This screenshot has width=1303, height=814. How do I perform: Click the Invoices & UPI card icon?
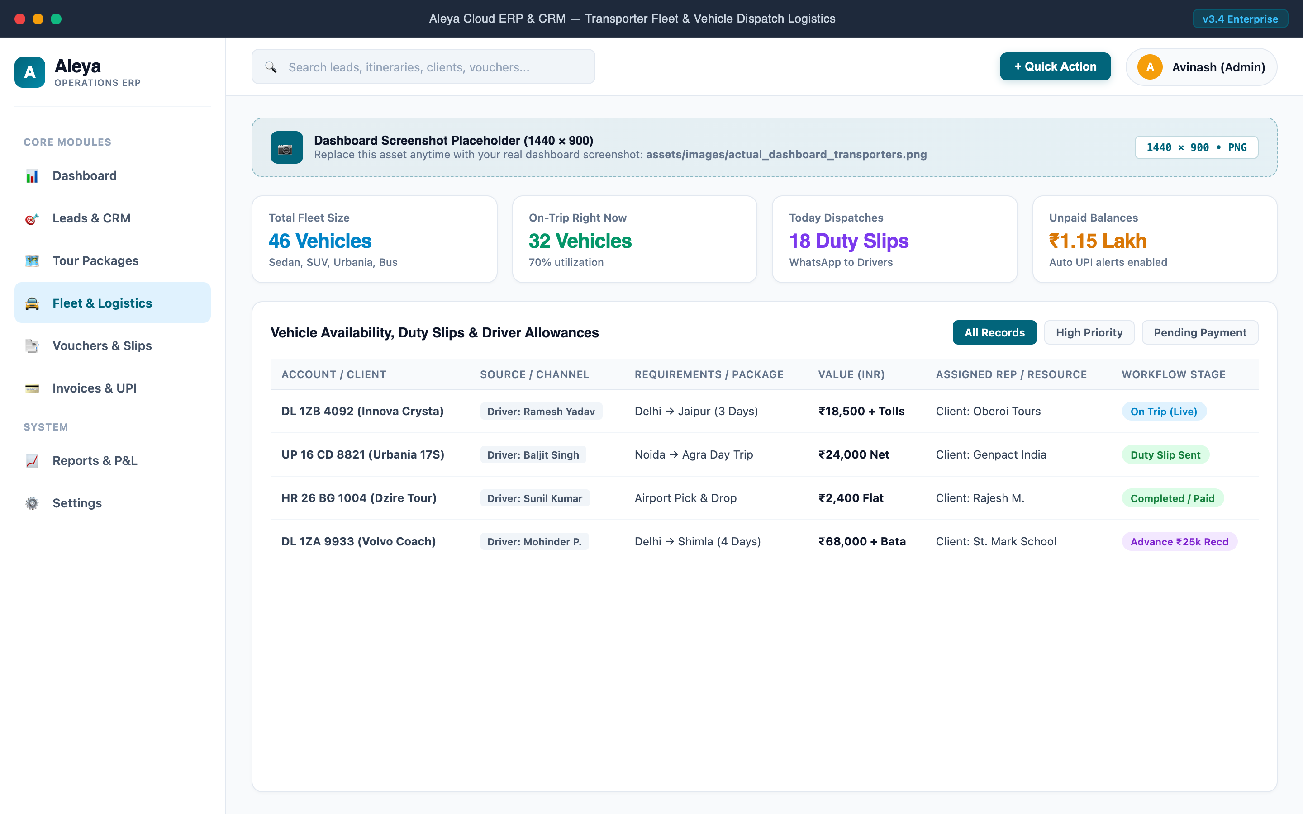point(32,389)
